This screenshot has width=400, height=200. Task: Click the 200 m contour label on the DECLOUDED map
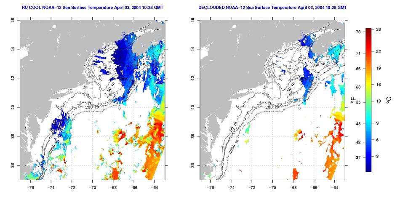272,107
